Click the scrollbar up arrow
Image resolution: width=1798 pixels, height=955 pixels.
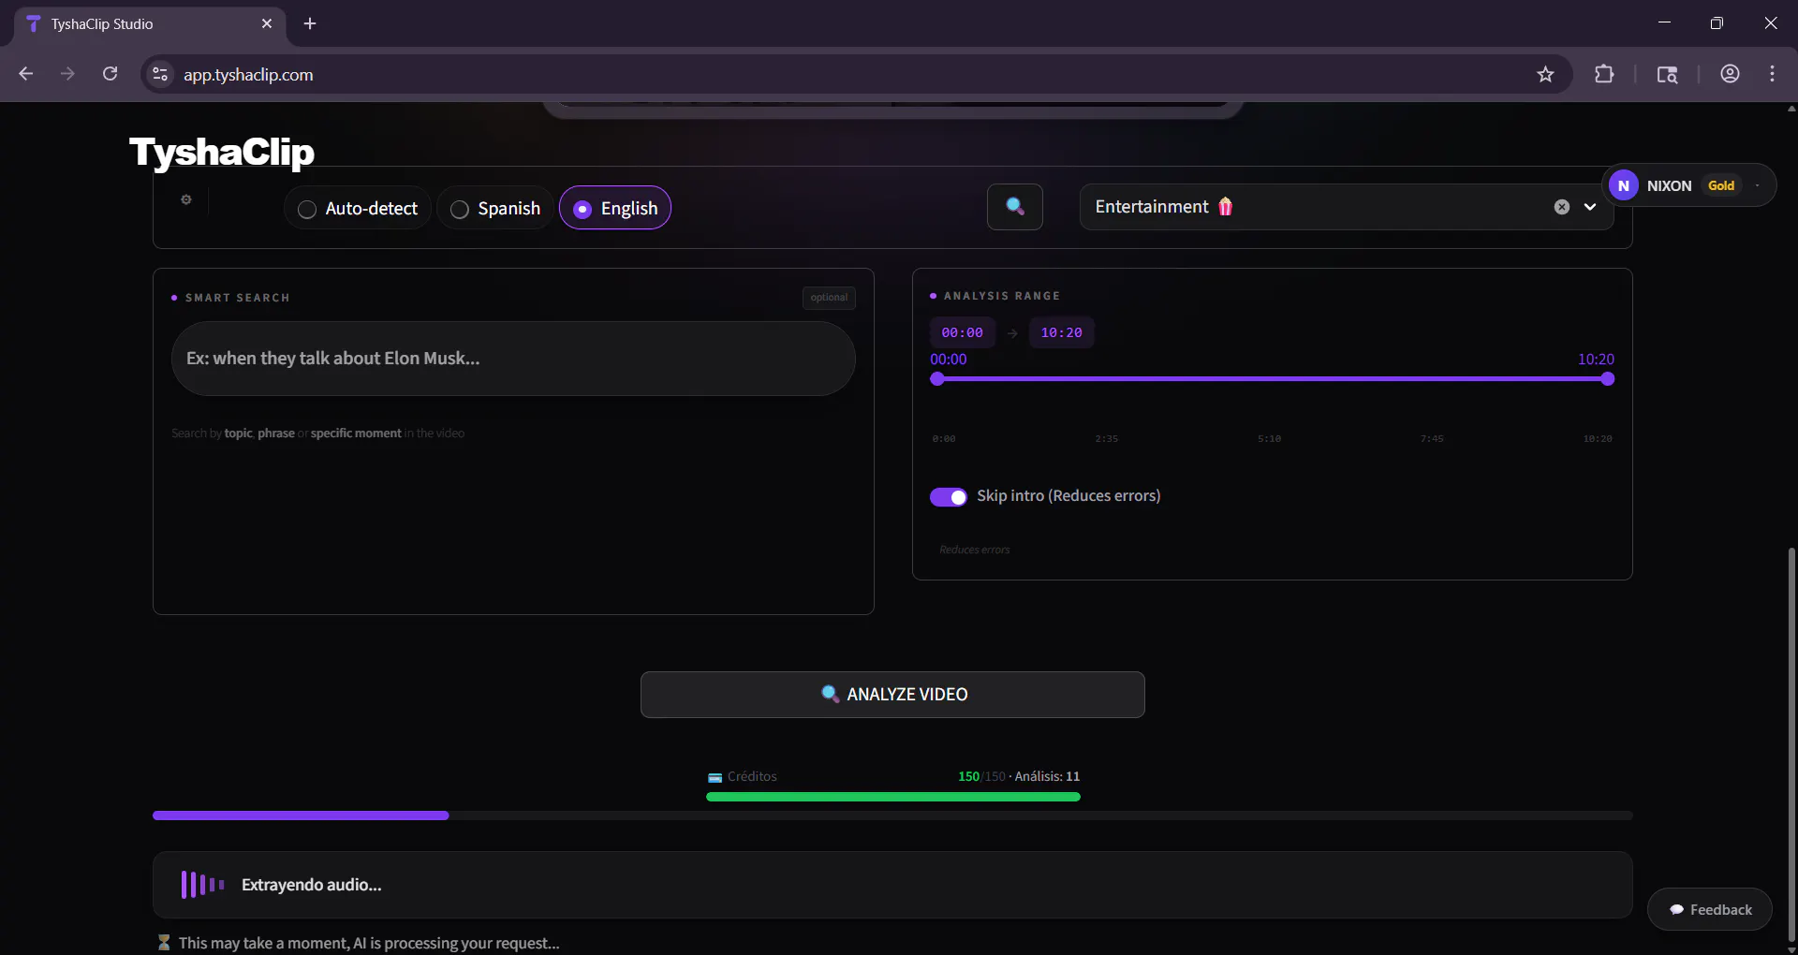[1791, 109]
